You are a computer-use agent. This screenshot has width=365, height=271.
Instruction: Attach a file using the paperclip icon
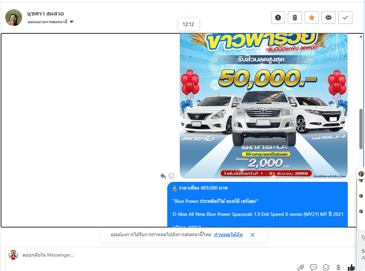(301, 267)
